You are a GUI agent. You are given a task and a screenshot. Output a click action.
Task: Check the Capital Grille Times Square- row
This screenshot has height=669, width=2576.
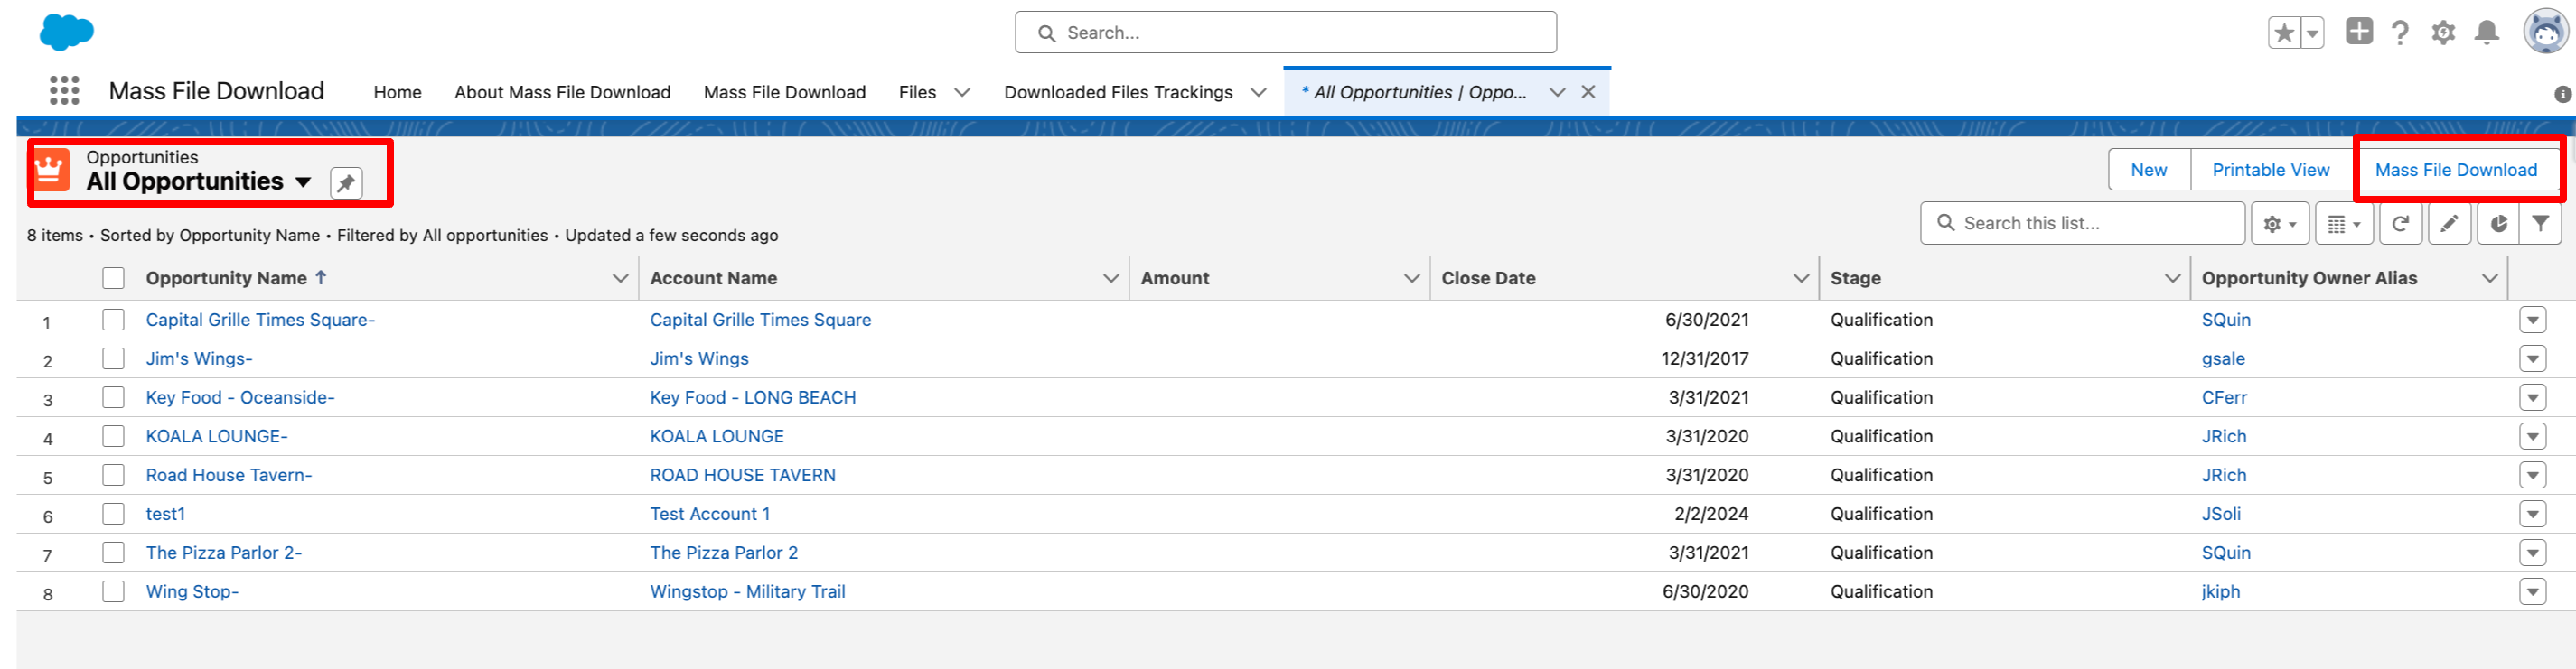[113, 320]
